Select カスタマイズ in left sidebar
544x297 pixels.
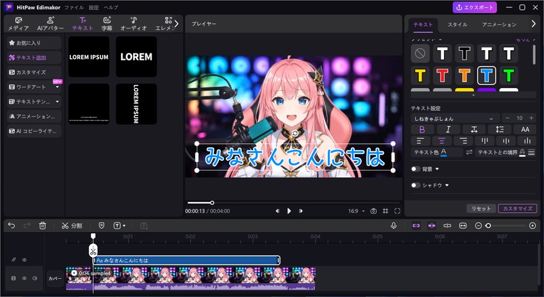pyautogui.click(x=34, y=73)
